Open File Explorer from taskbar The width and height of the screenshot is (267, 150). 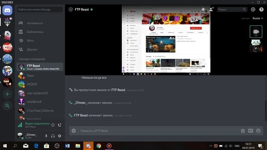click(x=78, y=146)
